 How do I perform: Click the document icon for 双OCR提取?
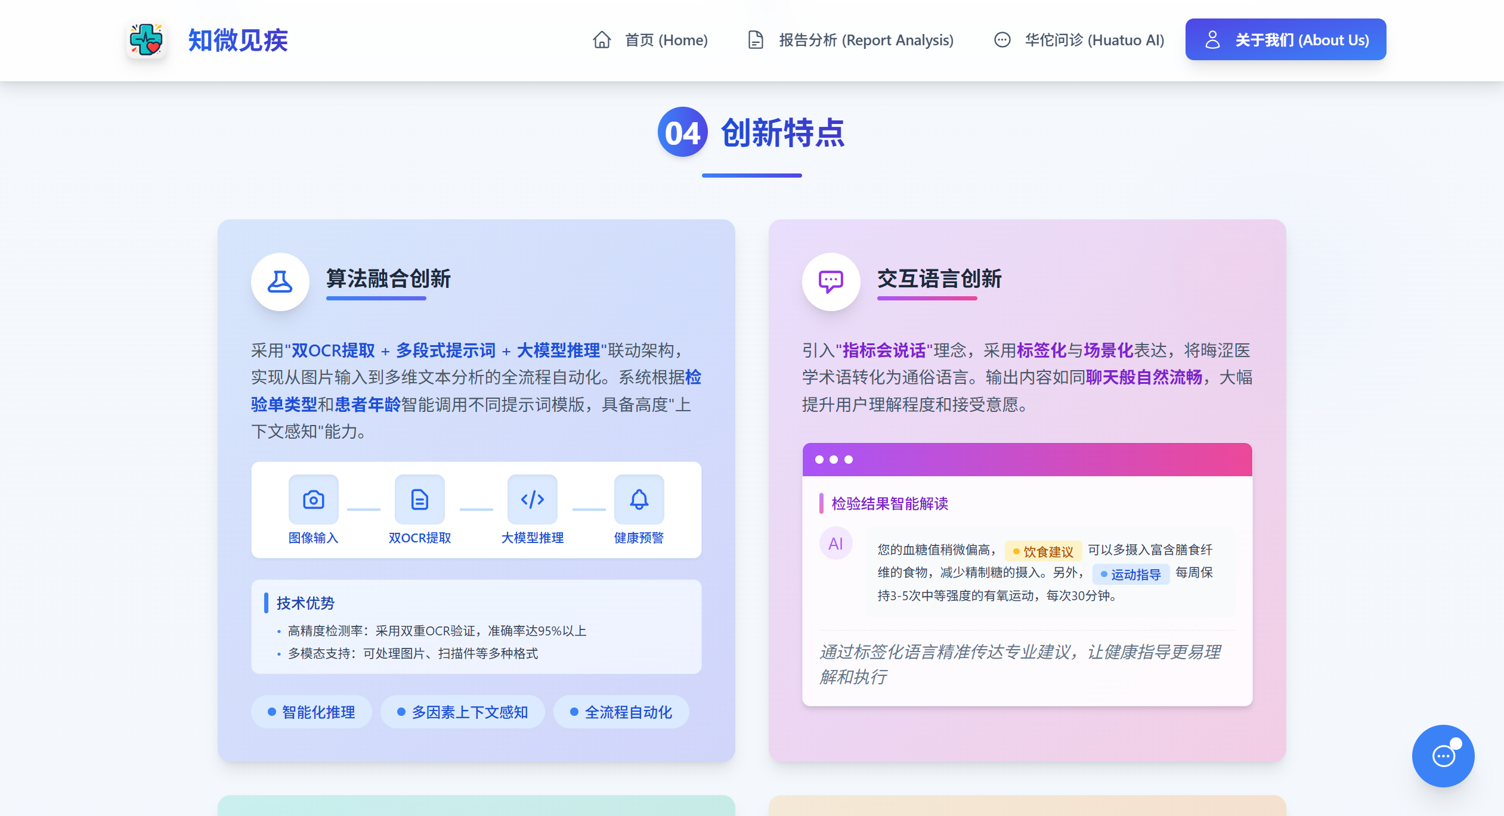(x=420, y=499)
